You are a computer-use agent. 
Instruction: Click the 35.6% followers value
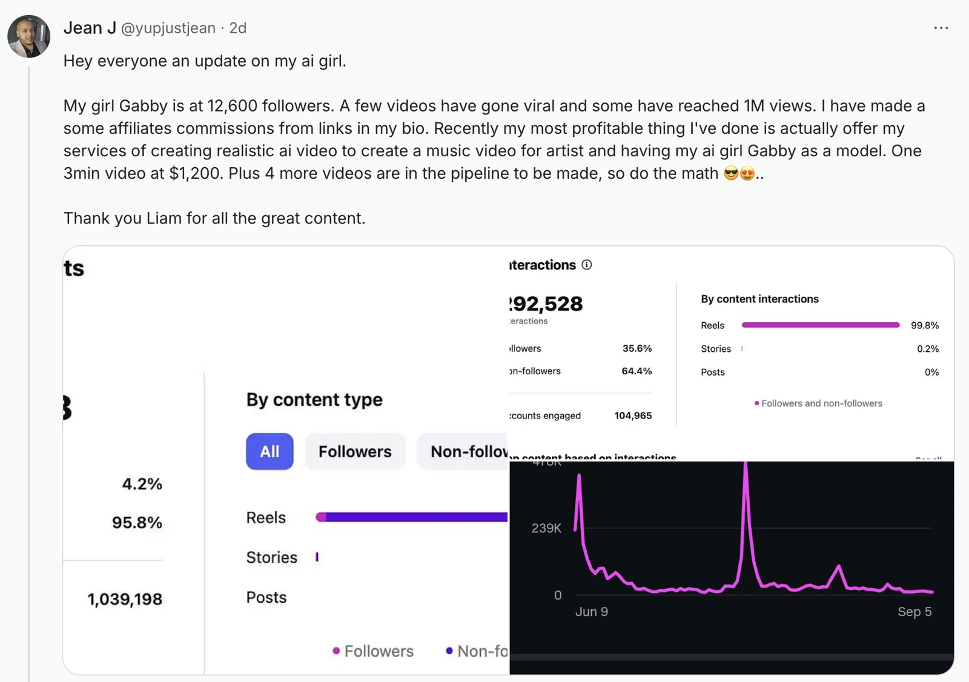[637, 348]
